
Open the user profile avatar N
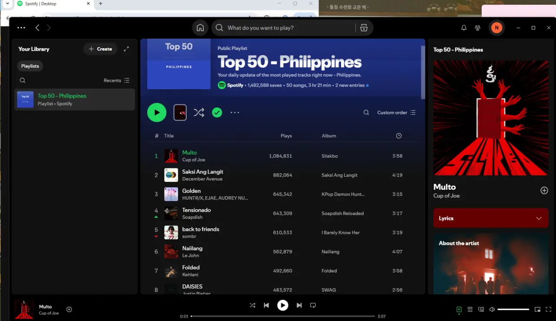[x=496, y=28]
